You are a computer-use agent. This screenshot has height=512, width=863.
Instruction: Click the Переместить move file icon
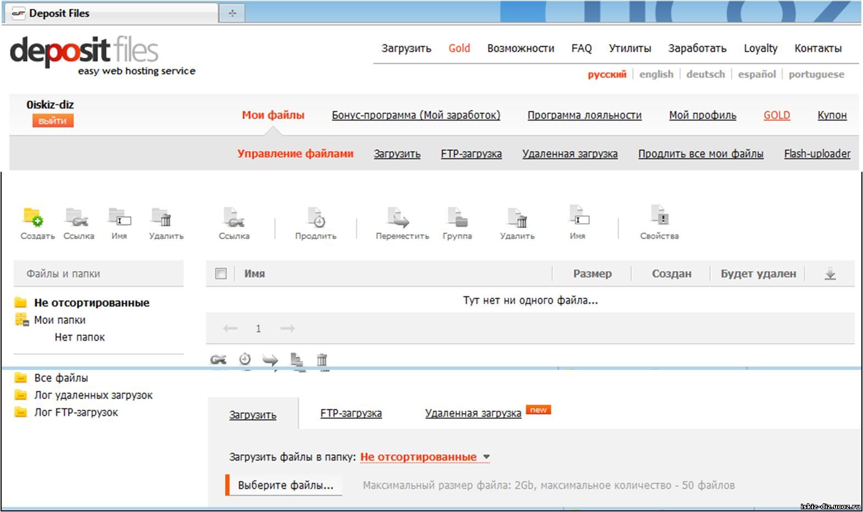399,217
